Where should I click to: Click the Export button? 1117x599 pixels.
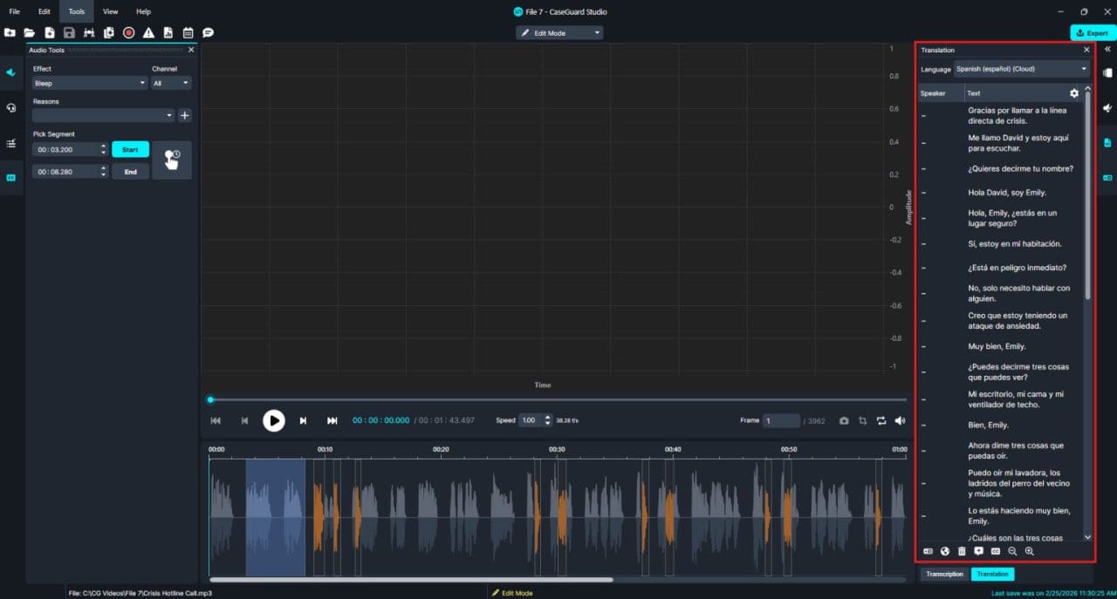point(1092,33)
